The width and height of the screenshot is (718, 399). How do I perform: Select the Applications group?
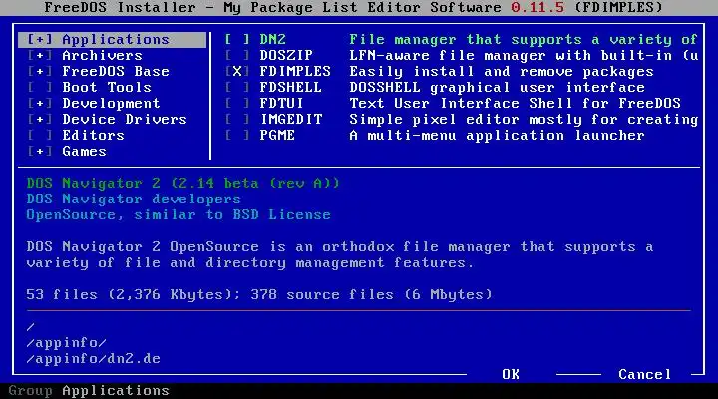pyautogui.click(x=112, y=39)
